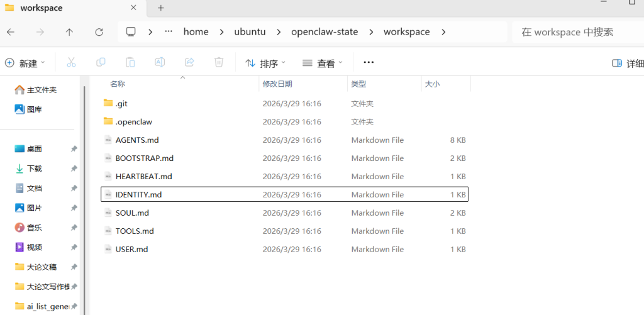Click the Delete trash icon

pos(219,62)
